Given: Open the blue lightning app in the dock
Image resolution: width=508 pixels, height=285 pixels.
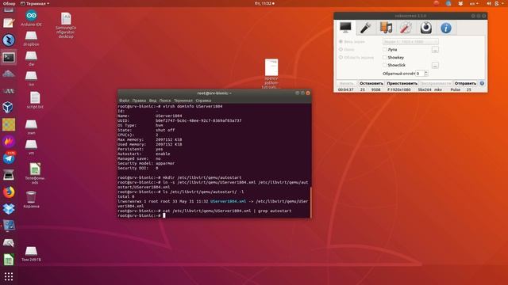Looking at the screenshot, I should click(x=9, y=40).
